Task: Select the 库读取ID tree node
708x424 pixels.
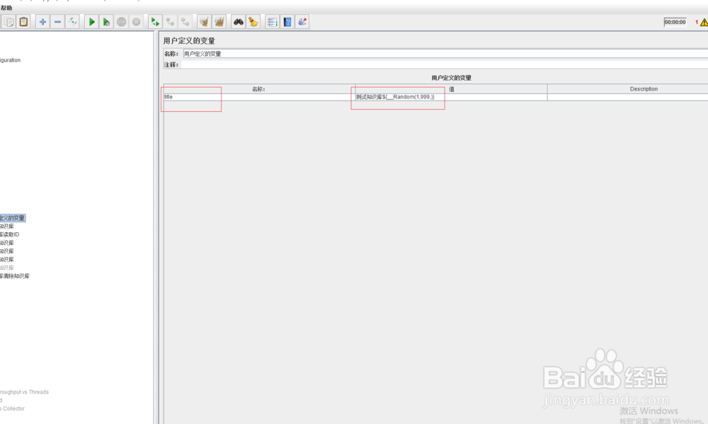Action: (x=9, y=234)
